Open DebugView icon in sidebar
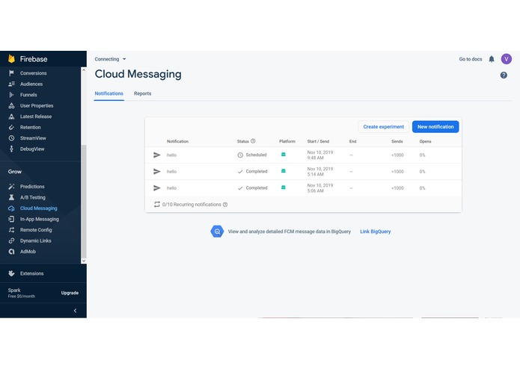 tap(12, 149)
